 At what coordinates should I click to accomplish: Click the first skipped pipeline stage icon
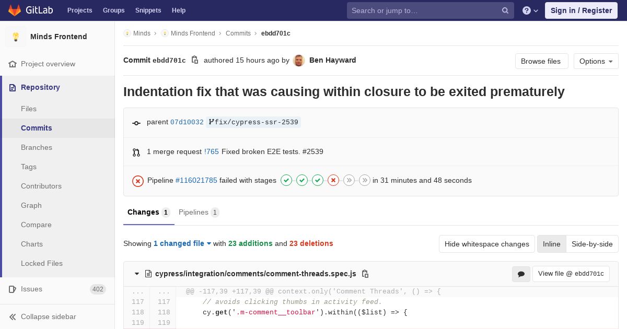point(349,180)
